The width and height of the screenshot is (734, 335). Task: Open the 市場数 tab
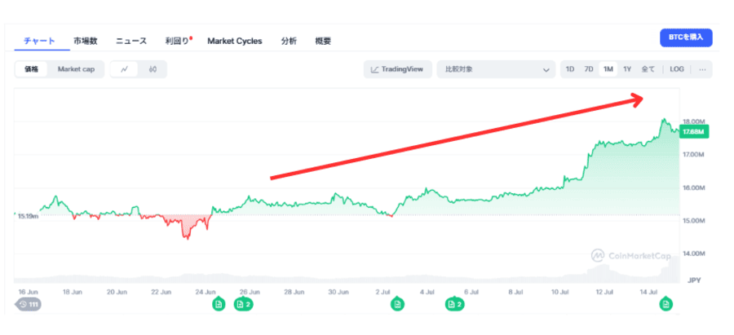click(85, 42)
